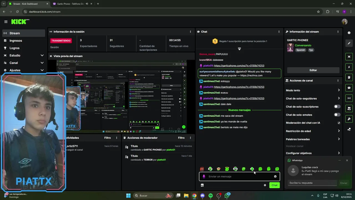This screenshot has height=200, width=355.
Task: Click the purple microphone identity icon in chat input
Action: [x=204, y=176]
